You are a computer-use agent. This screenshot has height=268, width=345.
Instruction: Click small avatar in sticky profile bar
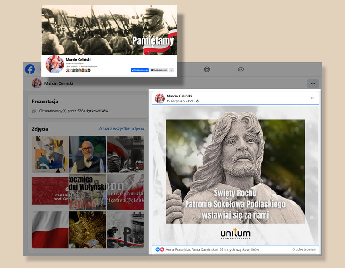pos(36,83)
